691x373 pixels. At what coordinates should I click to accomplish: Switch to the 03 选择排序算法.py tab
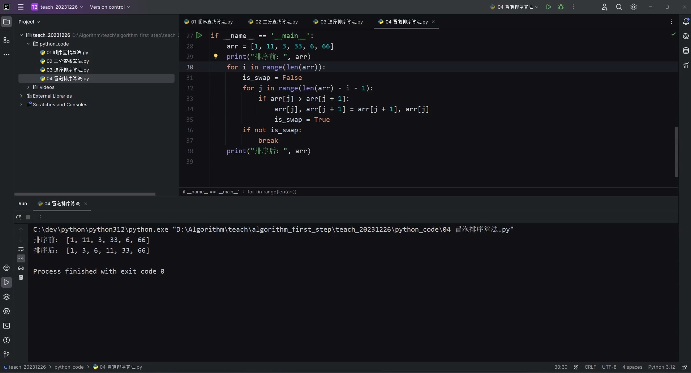tap(338, 22)
